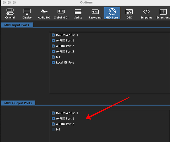Click the MIDI Output Ports tab header

(18, 103)
